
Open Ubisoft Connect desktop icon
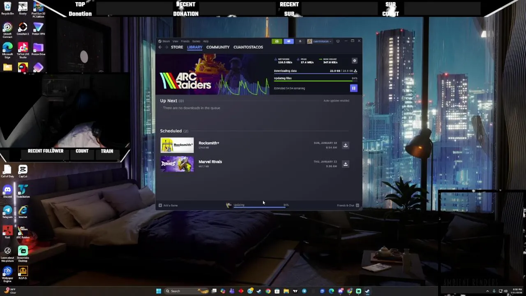(7, 30)
